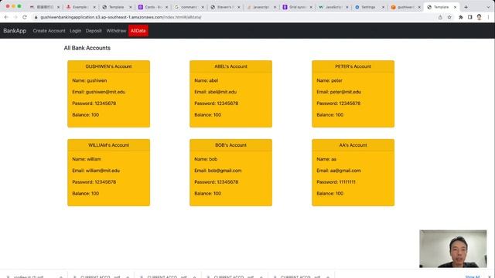Close the Settings tab
Viewport: 495px width, 278px height.
[383, 7]
